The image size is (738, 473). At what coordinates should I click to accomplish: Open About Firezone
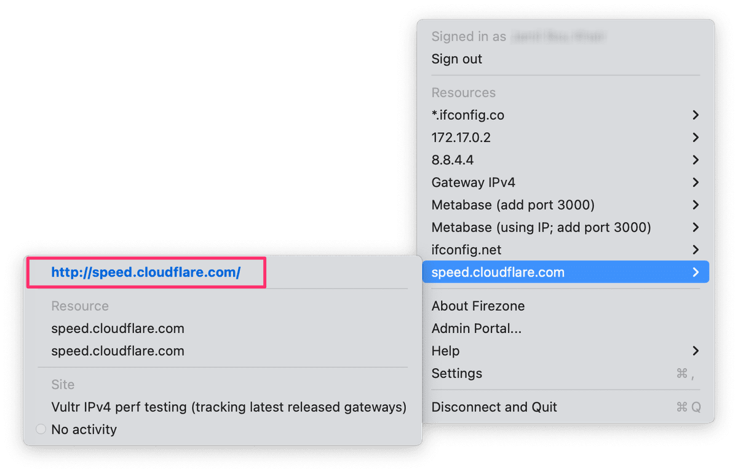tap(478, 306)
